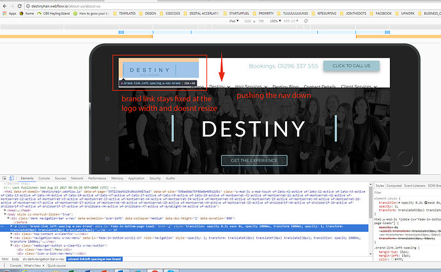Reload the page with the refresh icon
The width and height of the screenshot is (441, 272).
(x=19, y=6)
